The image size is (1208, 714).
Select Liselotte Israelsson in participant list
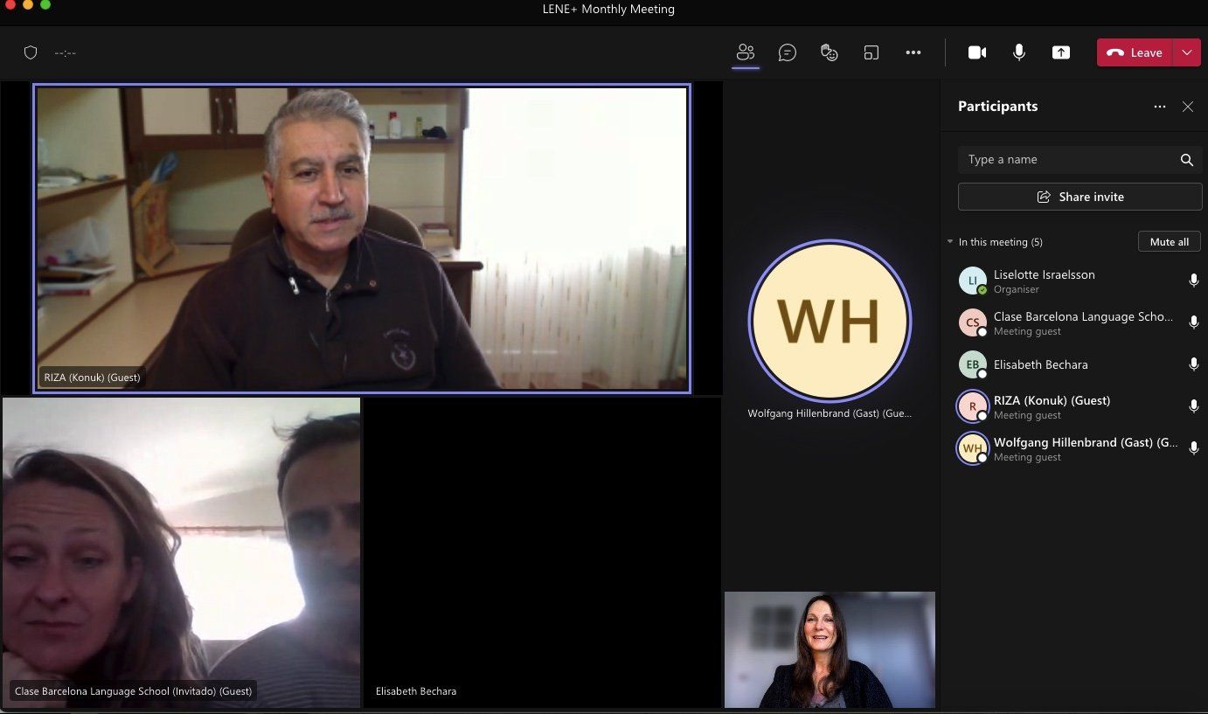point(1074,281)
